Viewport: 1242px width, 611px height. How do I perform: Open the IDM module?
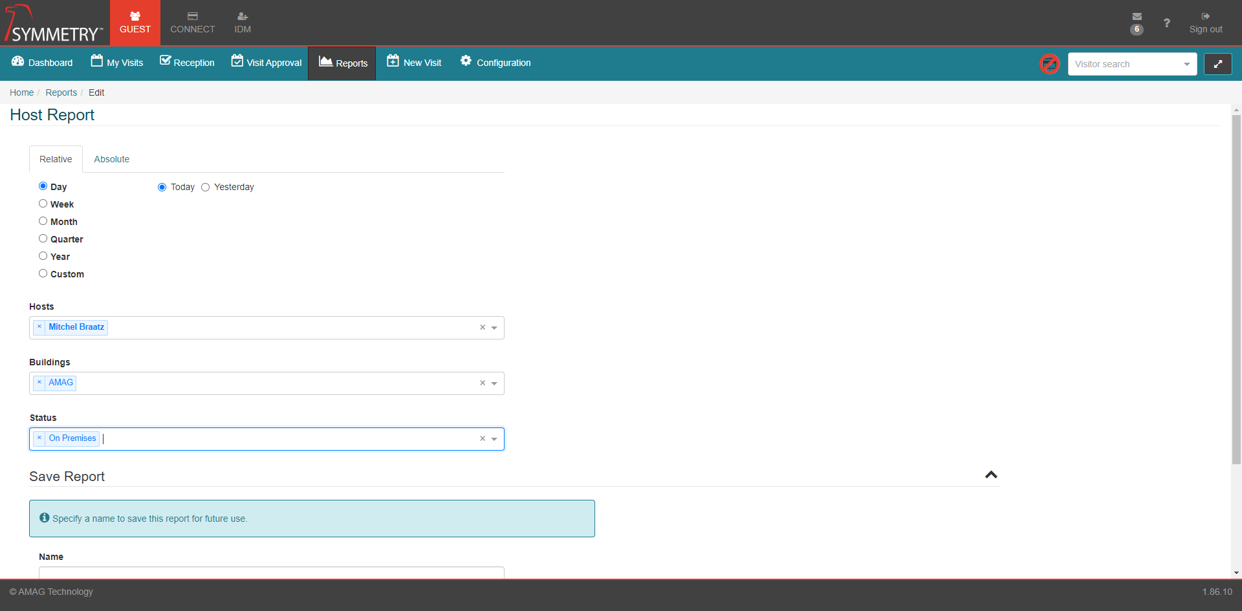pos(243,23)
